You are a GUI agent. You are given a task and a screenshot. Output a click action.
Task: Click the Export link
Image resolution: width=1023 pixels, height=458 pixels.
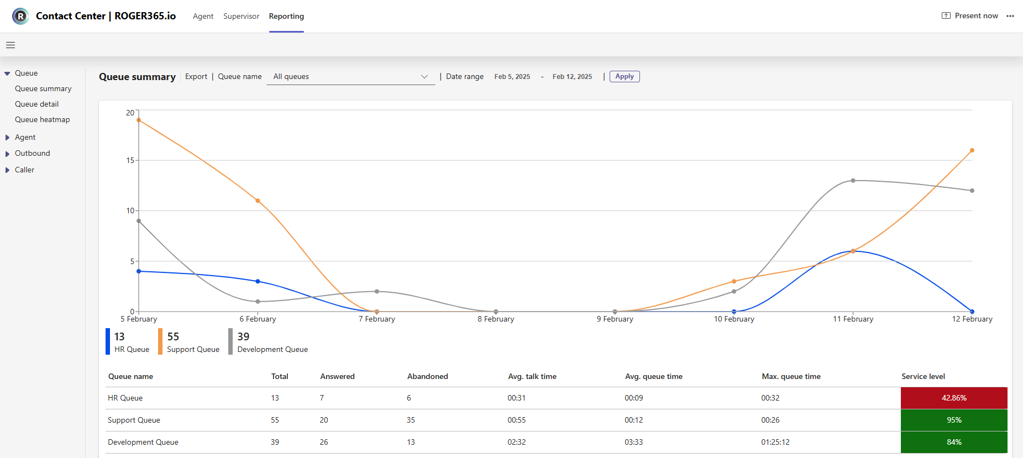coord(196,77)
